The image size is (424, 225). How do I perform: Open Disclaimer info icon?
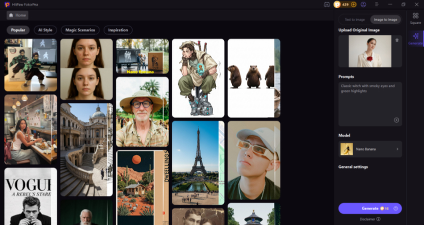(x=378, y=219)
